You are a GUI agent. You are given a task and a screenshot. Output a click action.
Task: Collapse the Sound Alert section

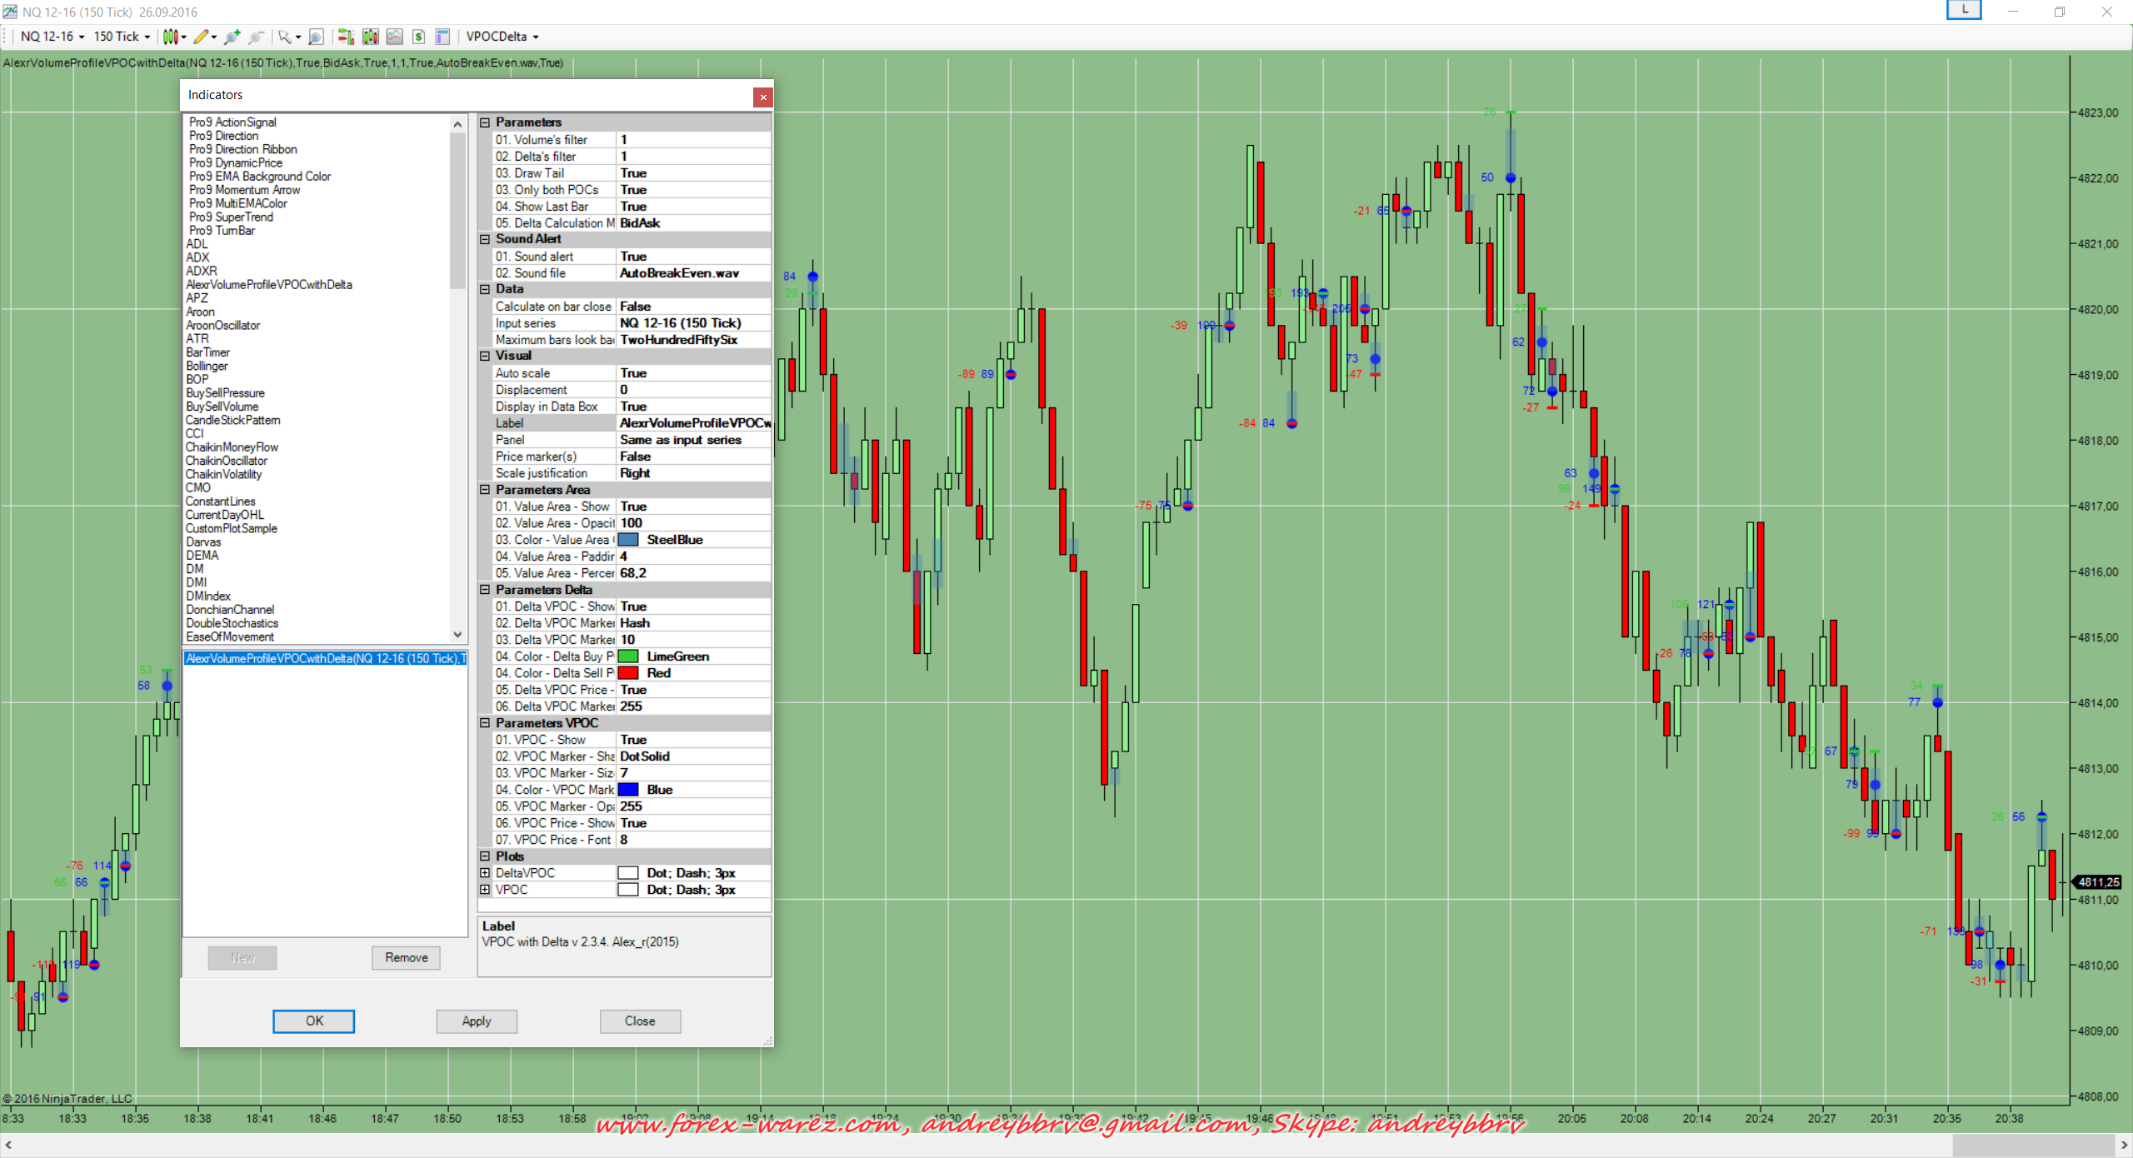[485, 239]
